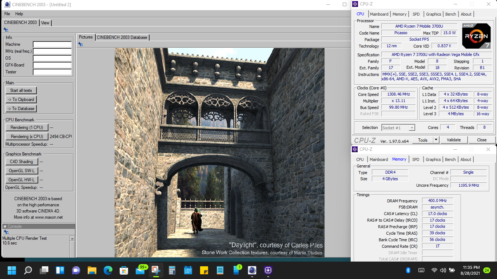Open Calculator from the taskbar

pos(172,270)
